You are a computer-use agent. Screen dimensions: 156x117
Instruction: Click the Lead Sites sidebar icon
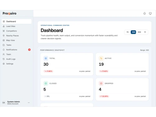4,26
